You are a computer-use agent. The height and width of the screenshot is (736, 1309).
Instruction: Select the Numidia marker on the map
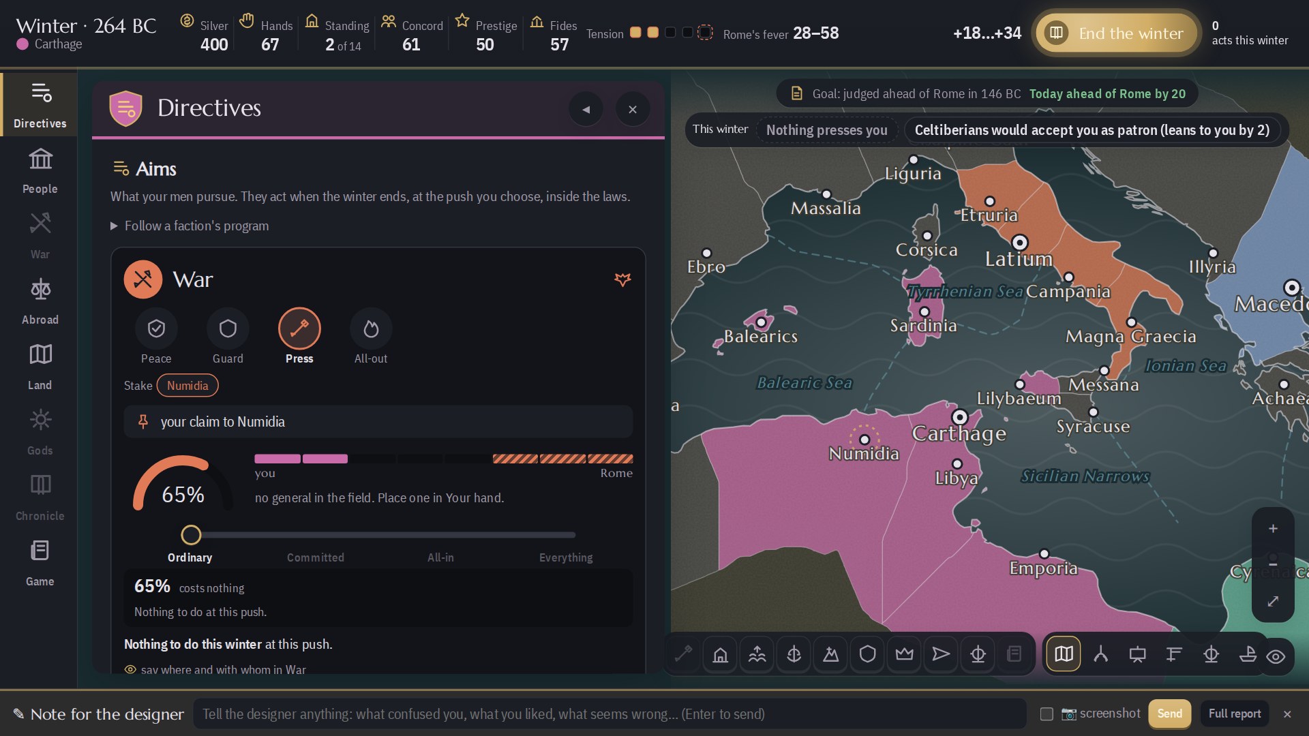point(864,440)
